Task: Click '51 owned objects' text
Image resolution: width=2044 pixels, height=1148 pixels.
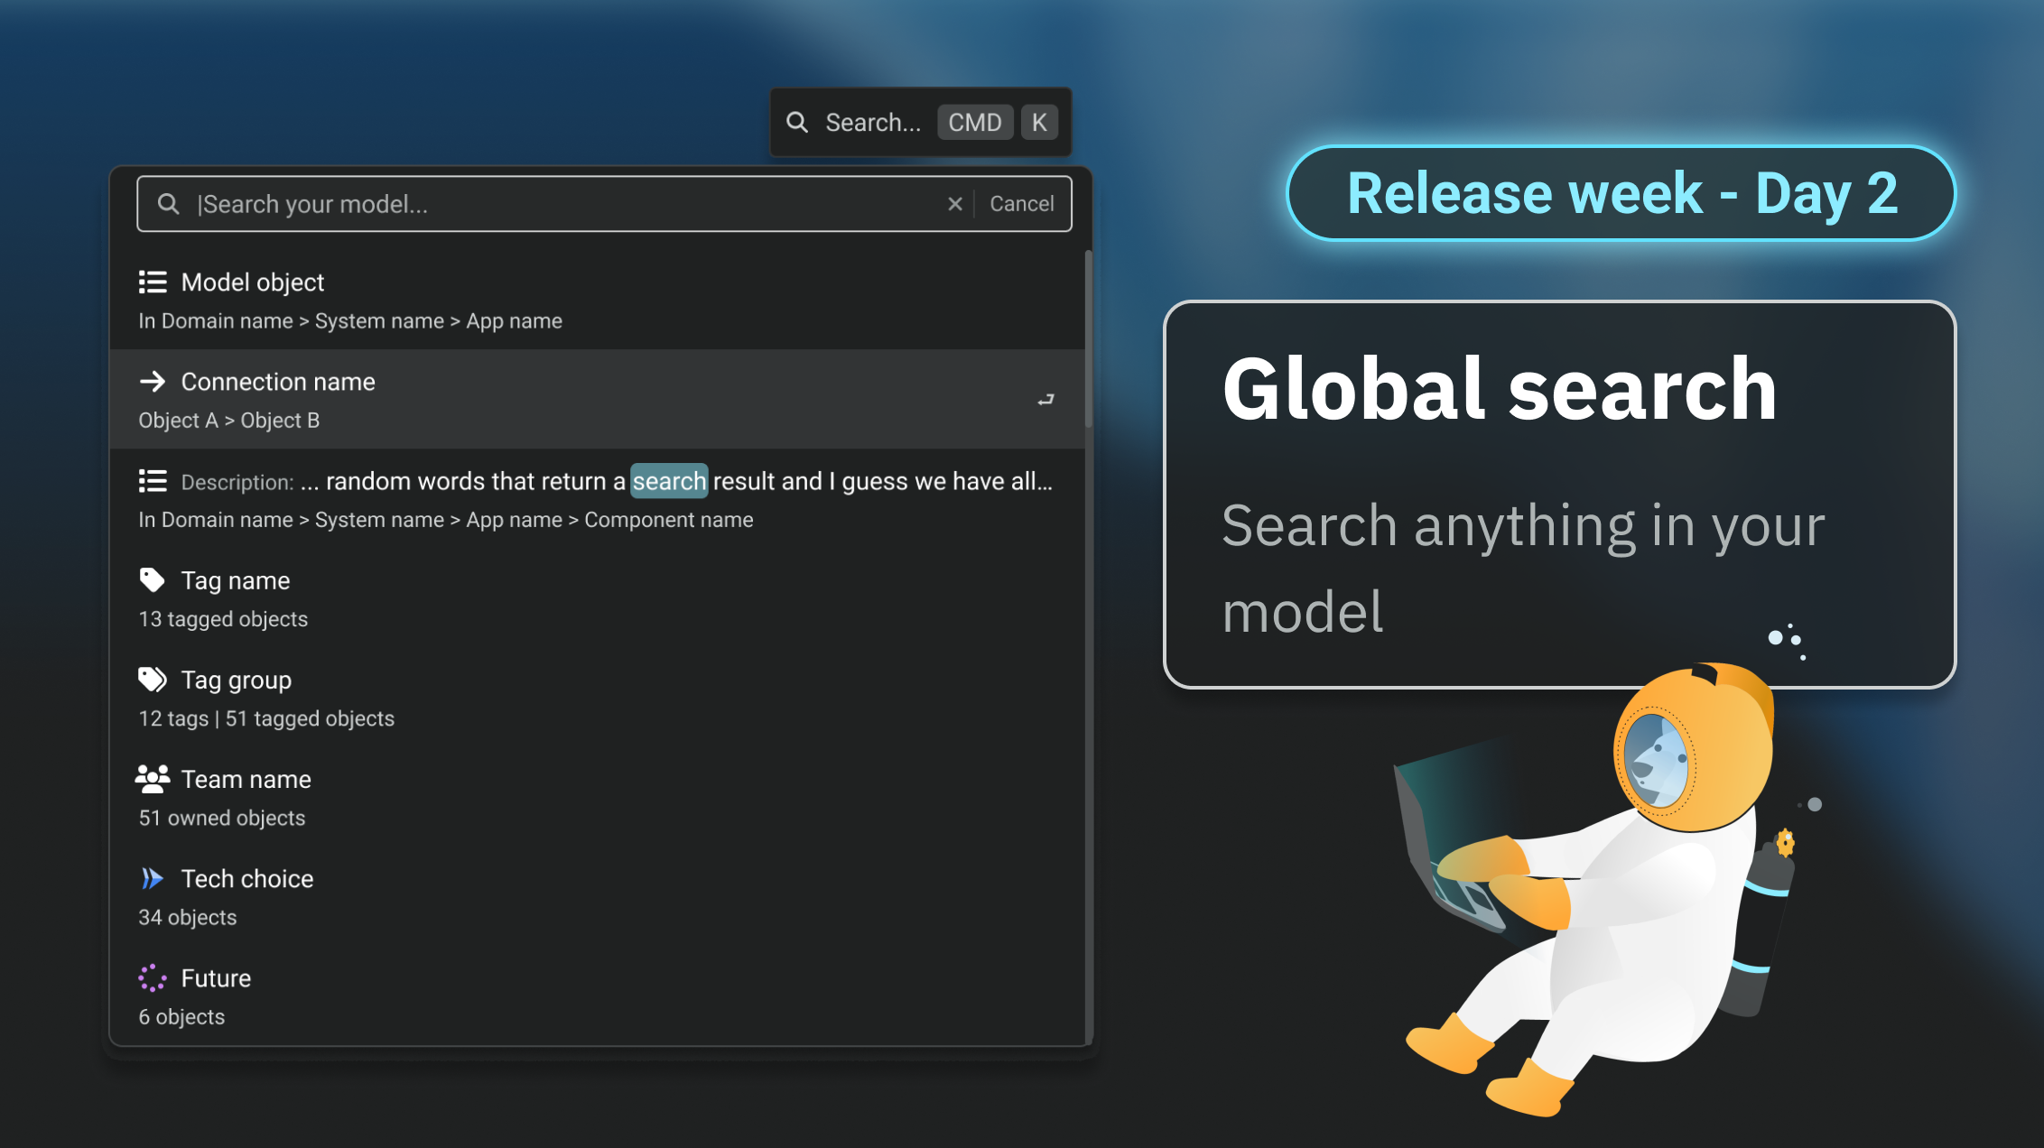Action: 222,818
